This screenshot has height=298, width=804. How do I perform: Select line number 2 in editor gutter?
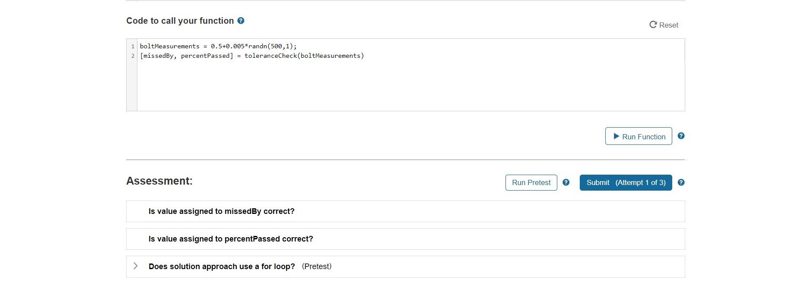[133, 56]
